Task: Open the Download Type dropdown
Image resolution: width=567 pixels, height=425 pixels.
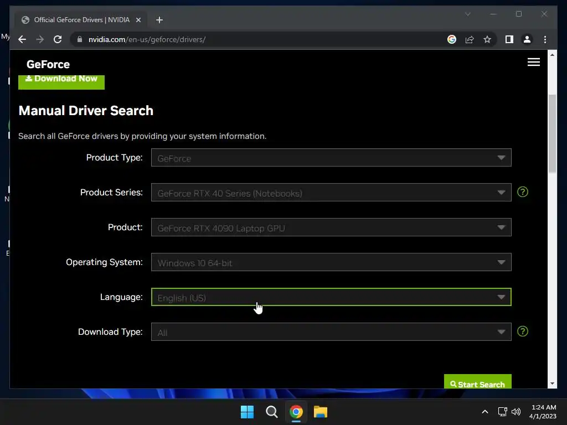Action: 331,332
